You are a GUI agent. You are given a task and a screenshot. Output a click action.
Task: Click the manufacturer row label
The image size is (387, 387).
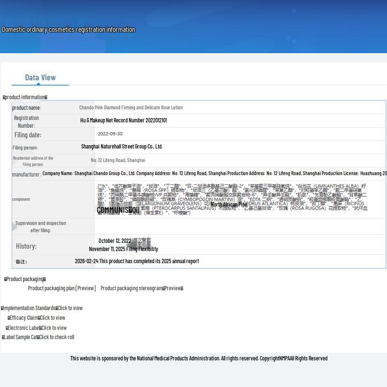[27, 175]
